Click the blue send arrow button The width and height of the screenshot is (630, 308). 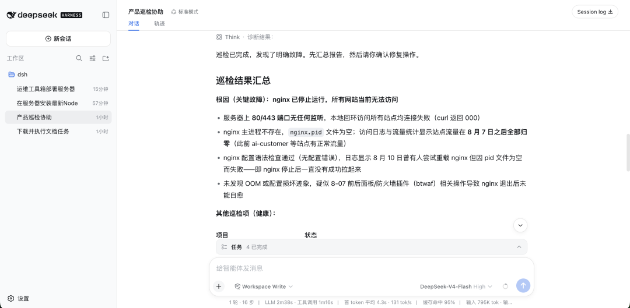pos(523,285)
